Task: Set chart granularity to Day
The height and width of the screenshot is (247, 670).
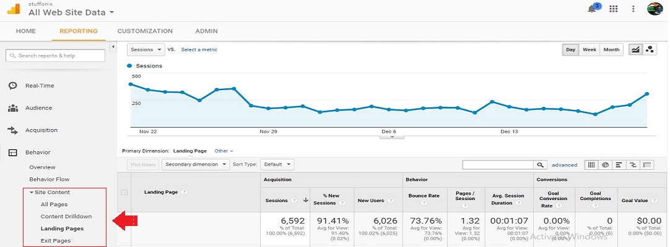Action: click(x=570, y=50)
